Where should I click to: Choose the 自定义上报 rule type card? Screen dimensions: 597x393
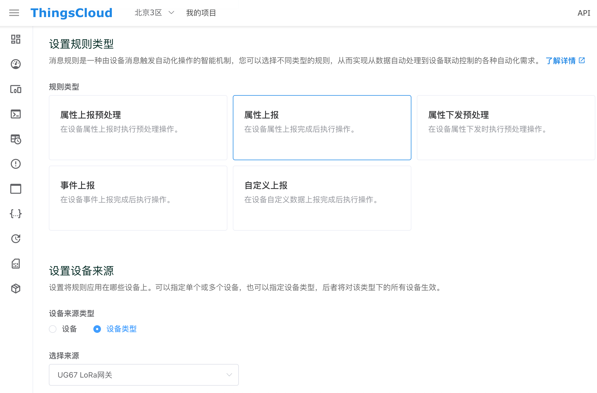coord(322,198)
